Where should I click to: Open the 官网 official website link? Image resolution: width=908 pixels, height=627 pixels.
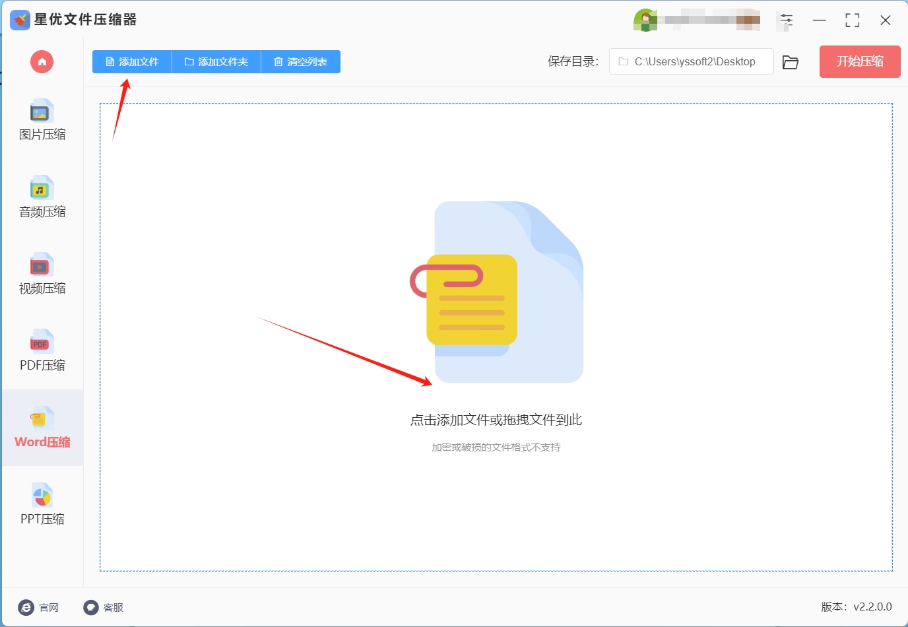[39, 607]
